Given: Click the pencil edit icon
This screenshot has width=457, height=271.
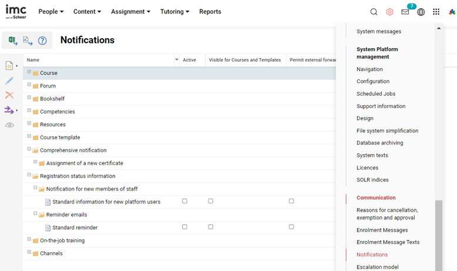Looking at the screenshot, I should coord(9,81).
